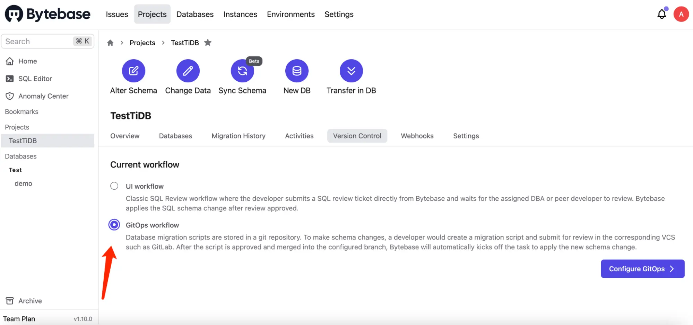This screenshot has width=693, height=325.
Task: Click the GitOps workflow option label
Action: [152, 225]
